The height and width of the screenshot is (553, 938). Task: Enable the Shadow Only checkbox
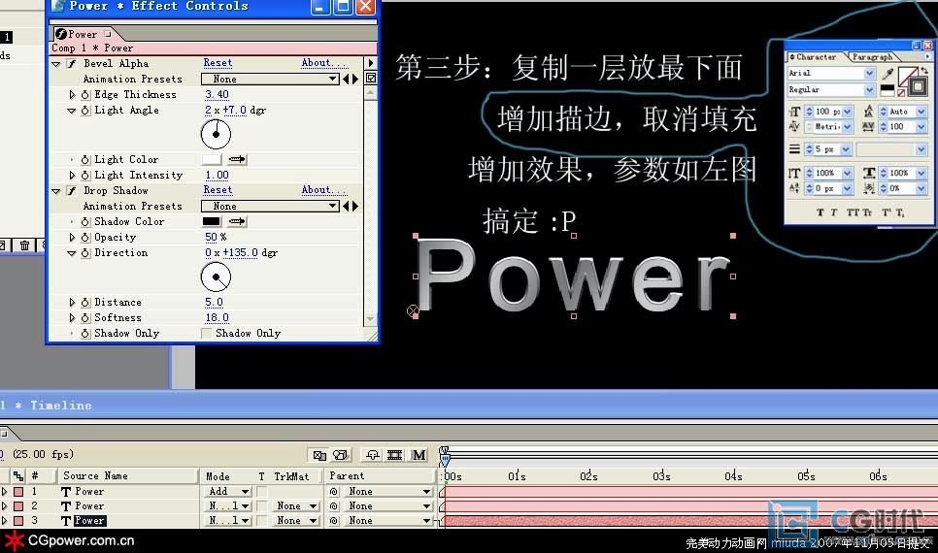click(x=207, y=333)
